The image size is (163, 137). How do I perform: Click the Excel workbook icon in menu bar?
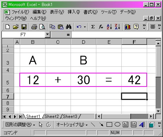[x=7, y=12]
